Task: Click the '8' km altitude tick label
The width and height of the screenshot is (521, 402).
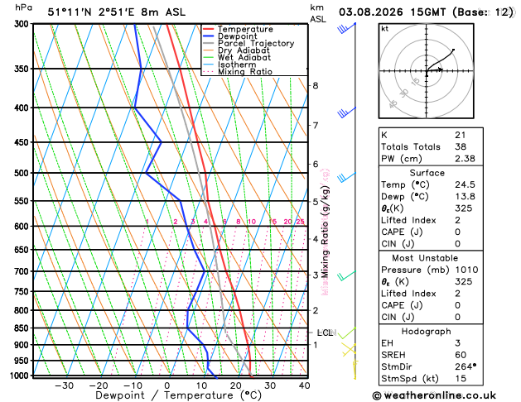Action: coord(315,85)
